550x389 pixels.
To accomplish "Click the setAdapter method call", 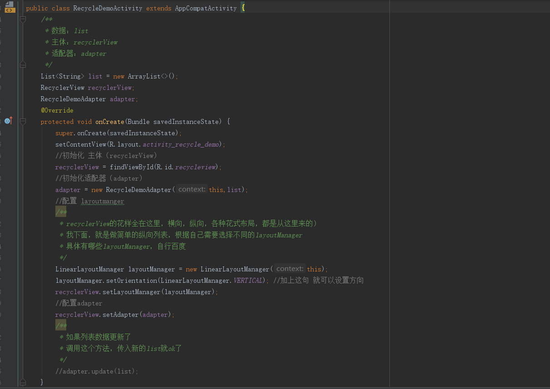I will [x=121, y=315].
